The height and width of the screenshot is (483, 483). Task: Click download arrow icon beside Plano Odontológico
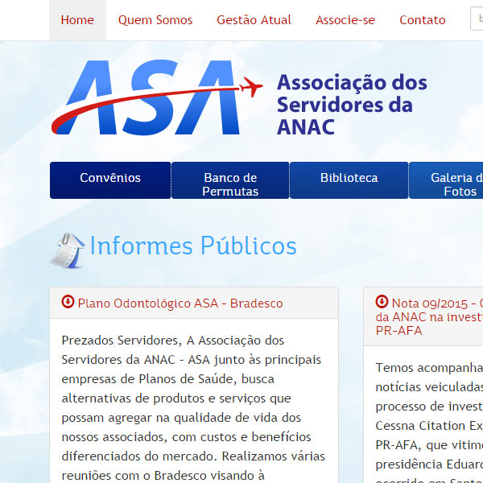pos(68,302)
